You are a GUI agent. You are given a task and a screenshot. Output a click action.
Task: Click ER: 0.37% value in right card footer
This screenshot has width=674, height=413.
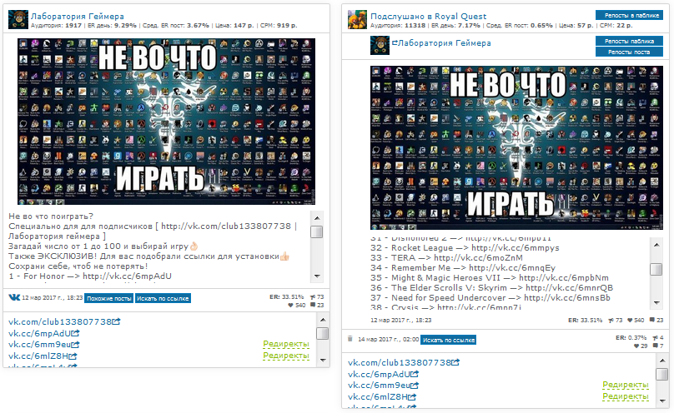coord(631,337)
